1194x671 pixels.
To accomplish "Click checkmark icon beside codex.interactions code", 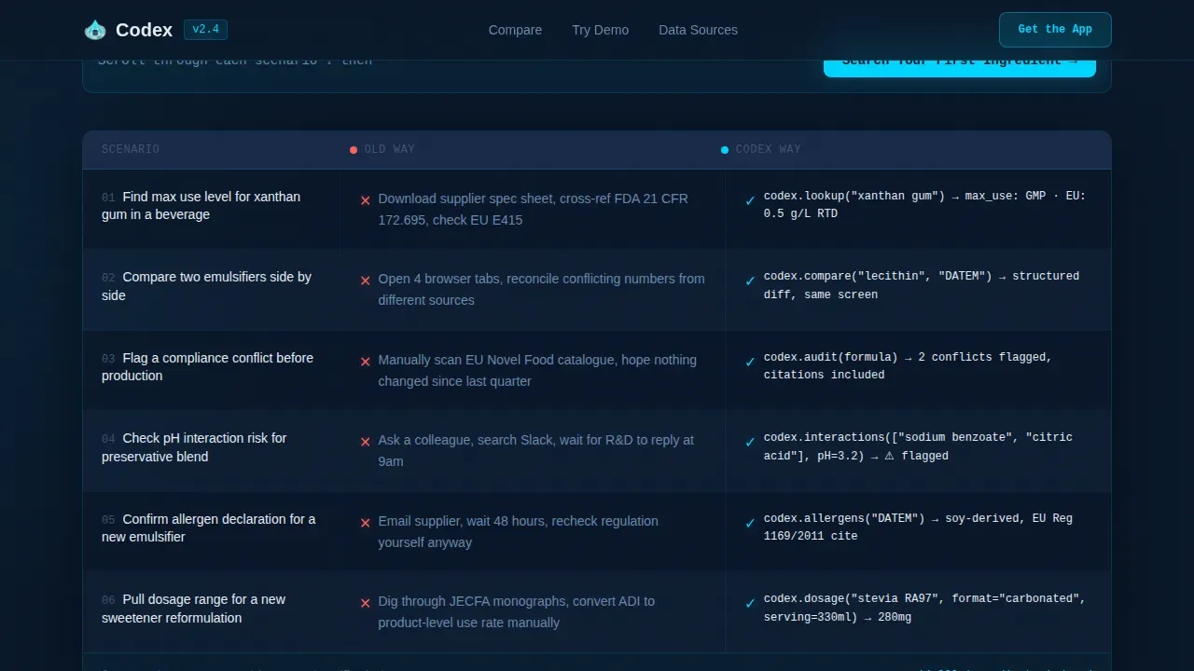I will click(x=750, y=441).
